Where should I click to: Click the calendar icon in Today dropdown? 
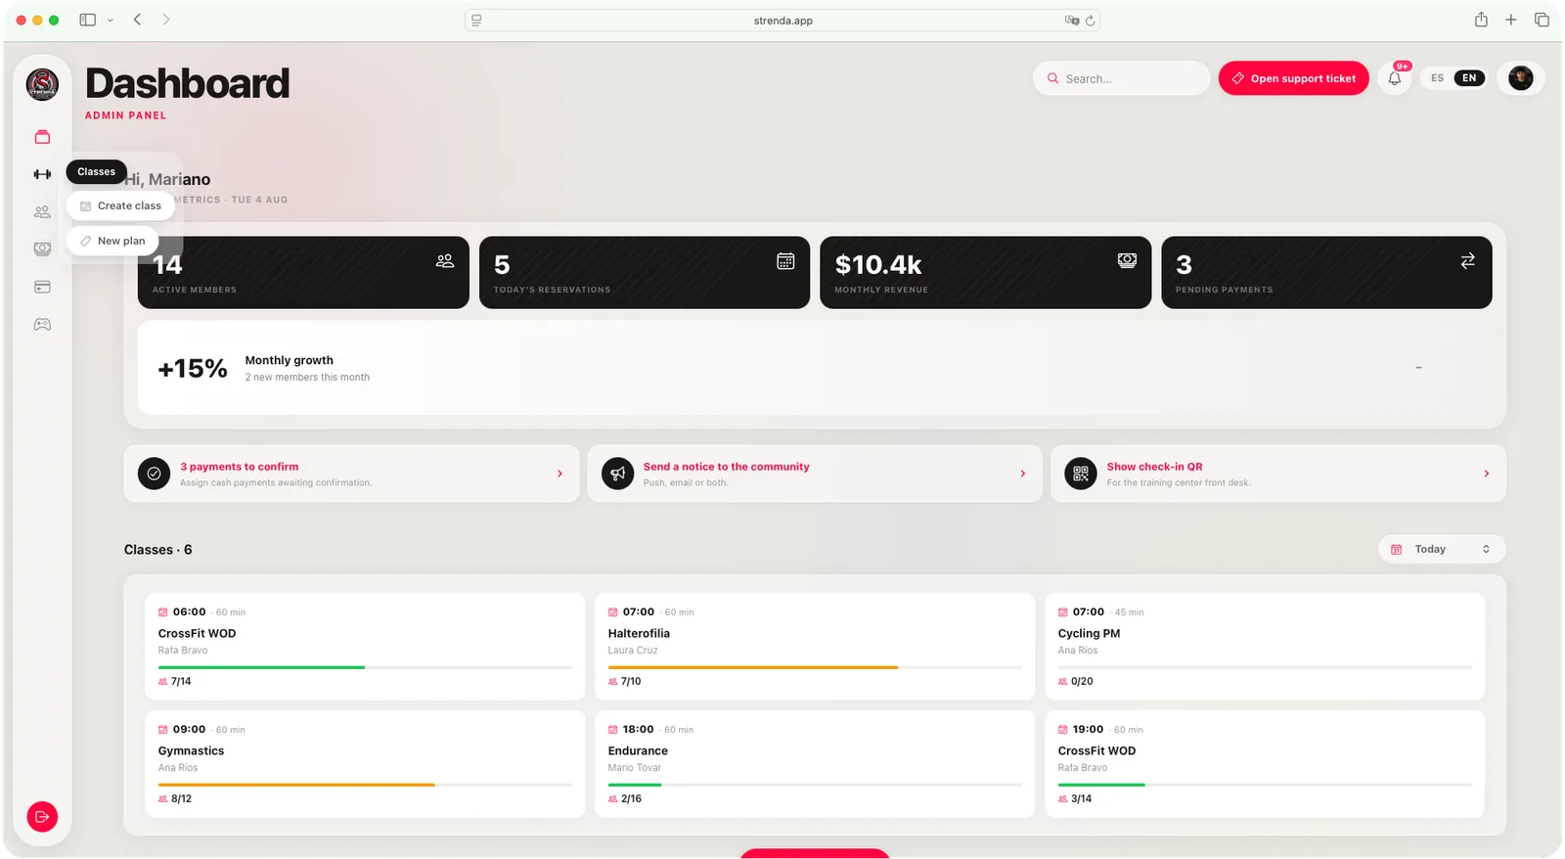[x=1397, y=549]
